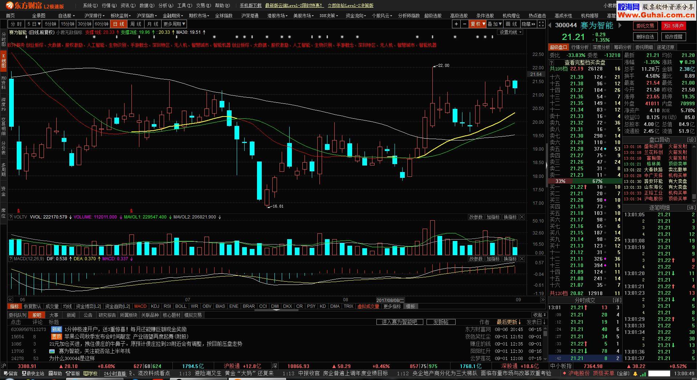Click 发新帖 button
This screenshot has width=697, height=380.
441,322
